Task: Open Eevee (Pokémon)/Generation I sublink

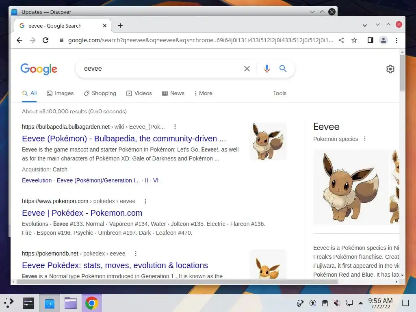Action: click(98, 180)
